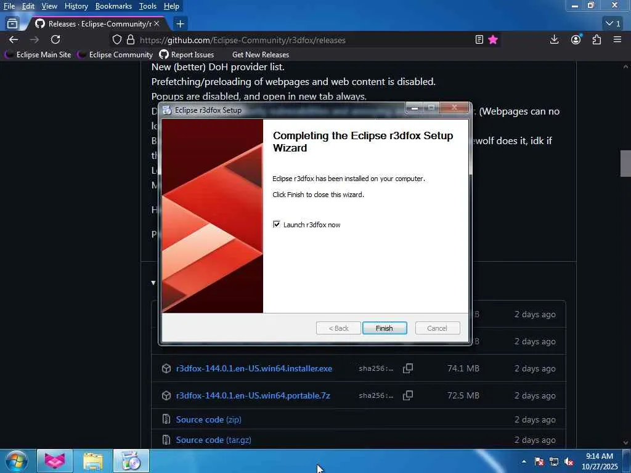Click the setup installer taskbar icon
The image size is (631, 473).
pyautogui.click(x=131, y=461)
